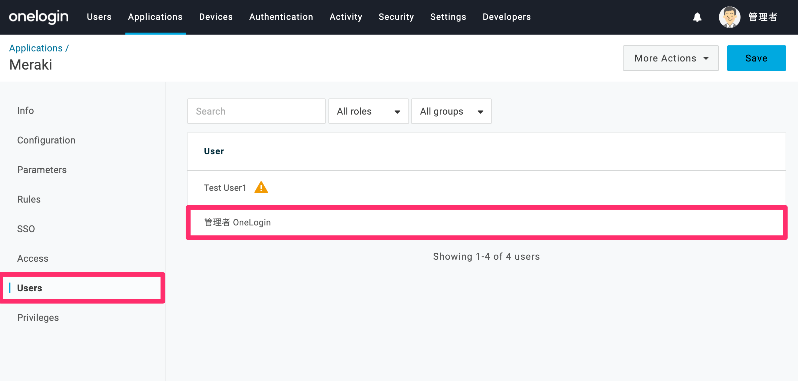Click the OneLogin logo
The height and width of the screenshot is (381, 798).
39,17
